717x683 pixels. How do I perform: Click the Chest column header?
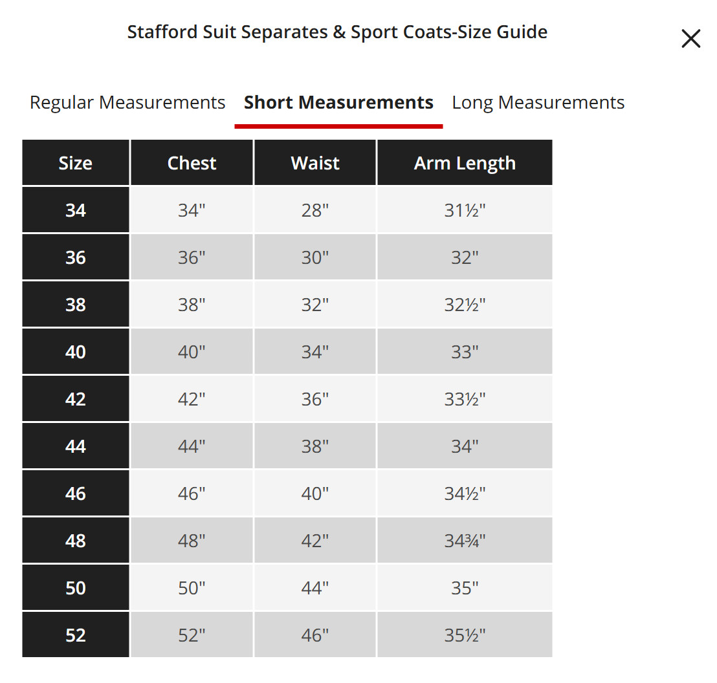coord(192,163)
